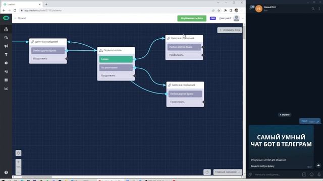This screenshot has width=323, height=181.
Task: Click the canvas vertical scrollbar thumb
Action: [244, 33]
